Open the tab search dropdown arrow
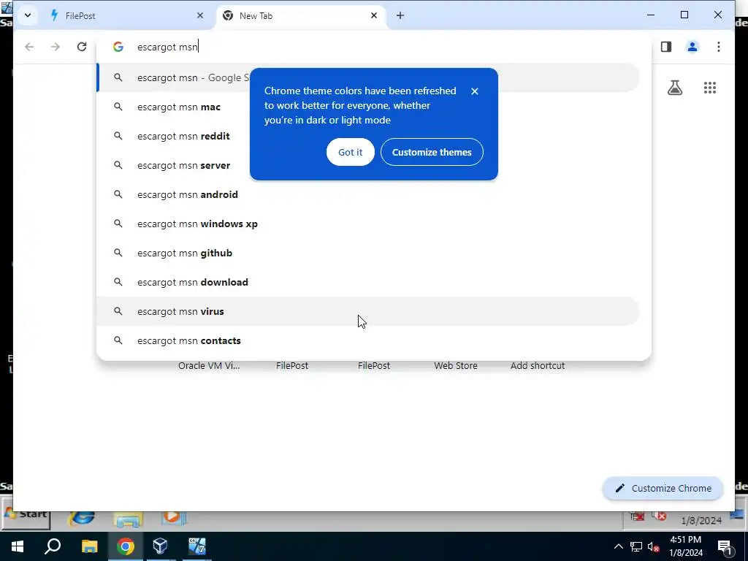This screenshot has height=561, width=748. click(28, 16)
